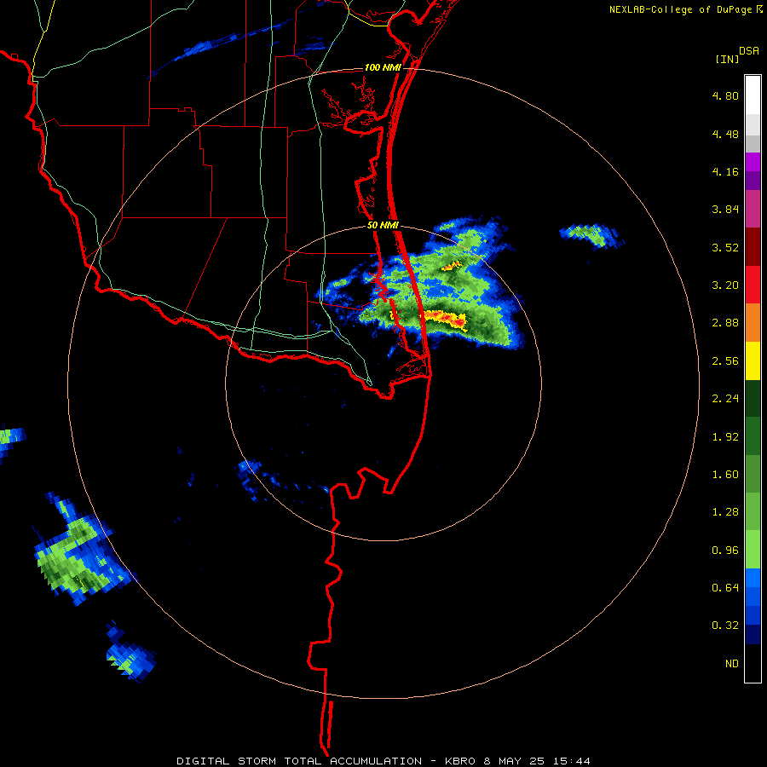
Task: Select the 4.48 legend value
Action: pyautogui.click(x=725, y=134)
